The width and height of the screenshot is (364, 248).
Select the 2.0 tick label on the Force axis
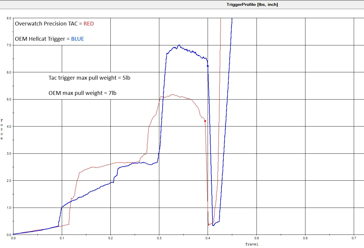click(x=8, y=181)
